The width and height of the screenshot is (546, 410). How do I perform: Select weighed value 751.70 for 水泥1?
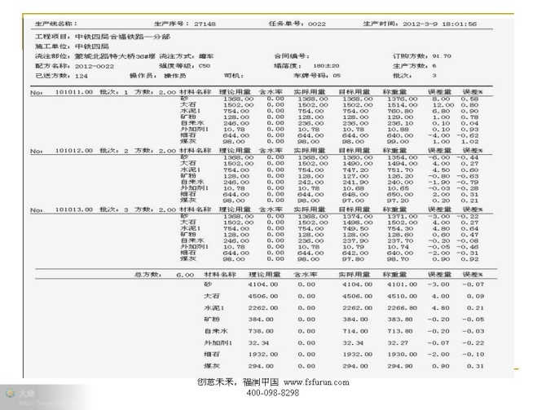(x=400, y=170)
